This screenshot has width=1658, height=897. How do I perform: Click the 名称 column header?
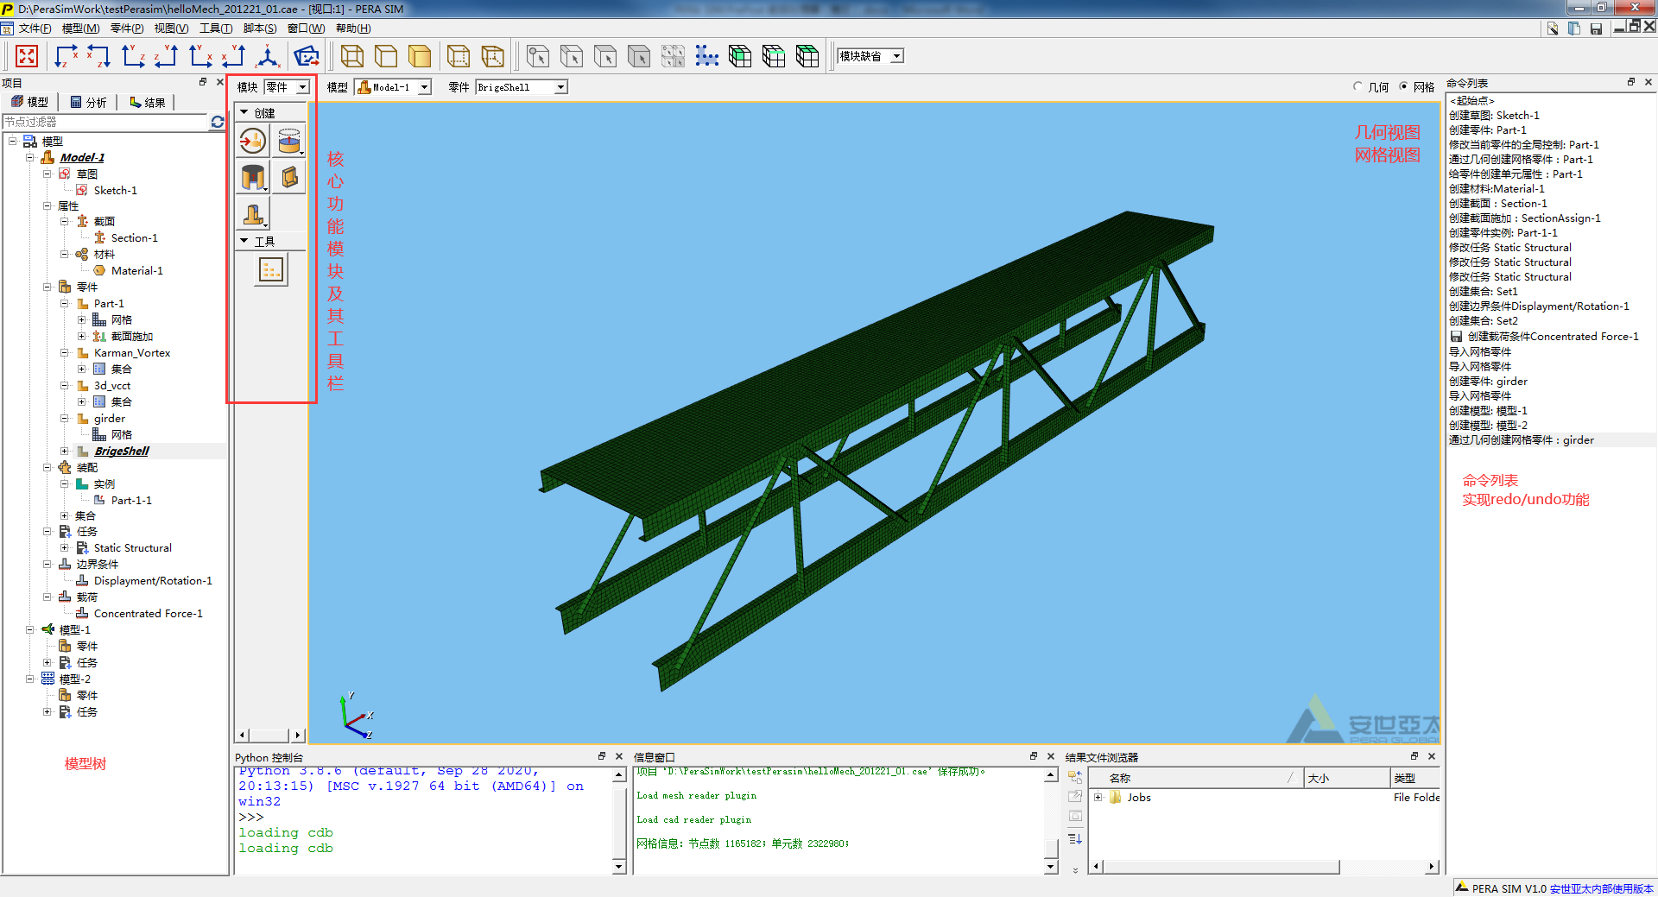pos(1196,778)
